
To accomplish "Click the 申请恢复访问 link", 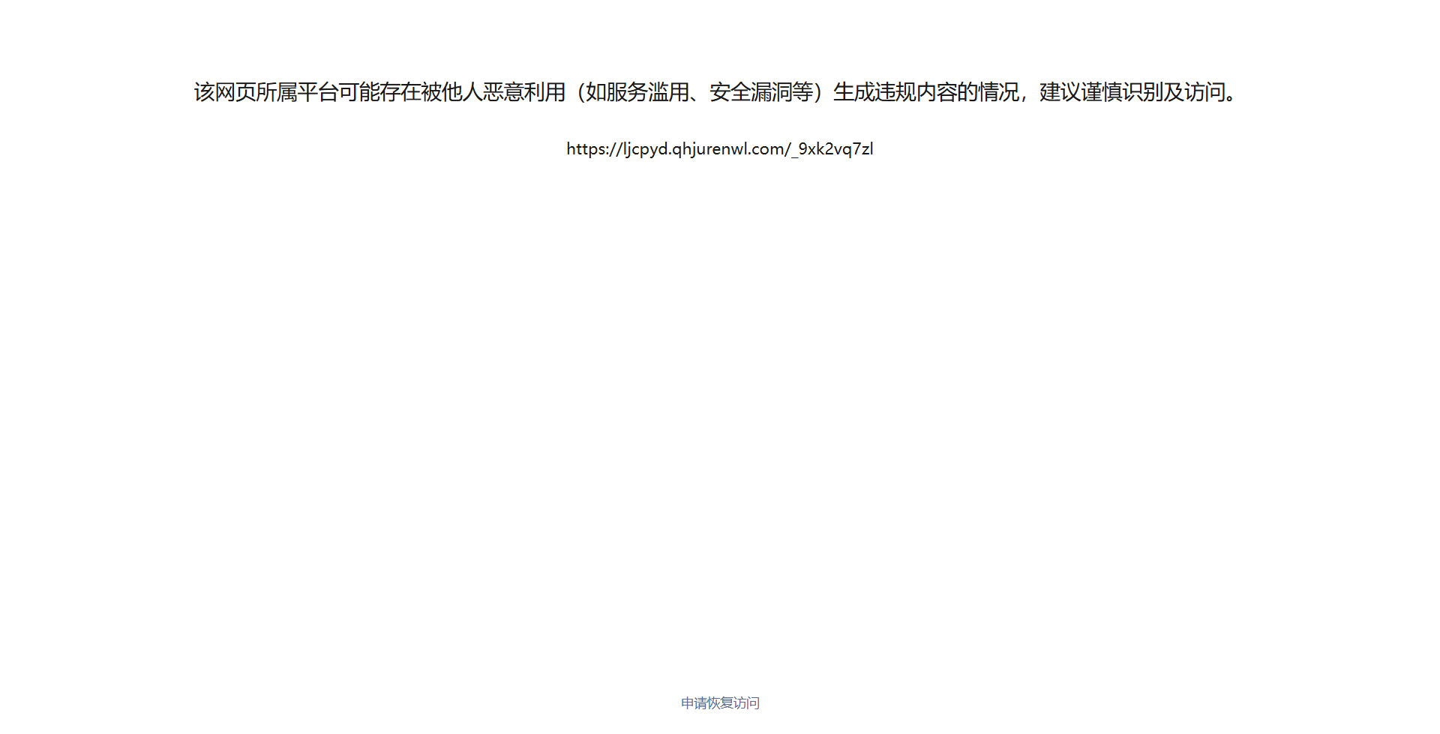I will tap(720, 703).
